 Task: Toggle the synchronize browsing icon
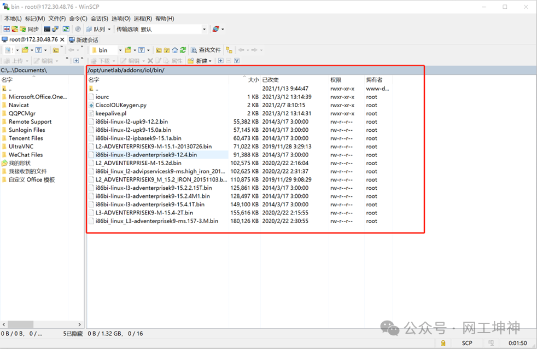[x=66, y=29]
